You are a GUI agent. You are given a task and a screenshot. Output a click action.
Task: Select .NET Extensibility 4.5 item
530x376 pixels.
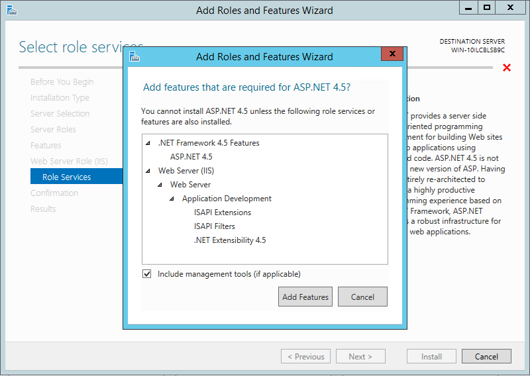tap(230, 240)
